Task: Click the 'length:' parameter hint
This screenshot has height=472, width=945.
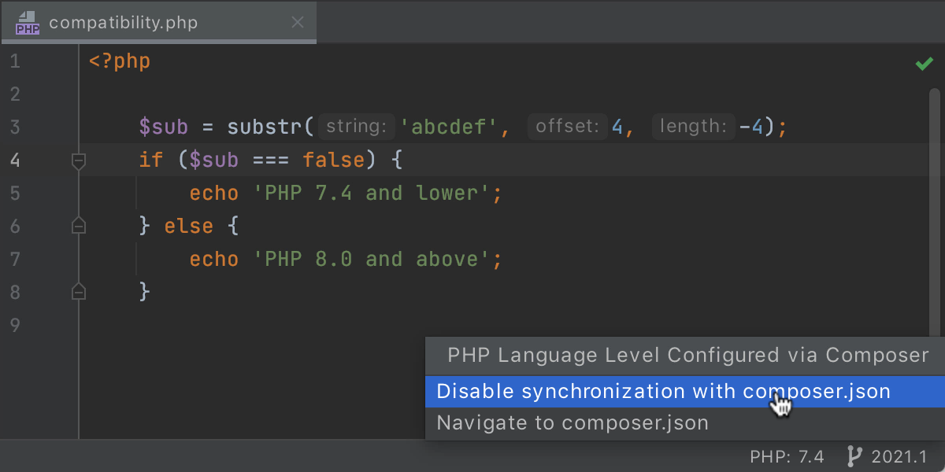Action: (693, 127)
